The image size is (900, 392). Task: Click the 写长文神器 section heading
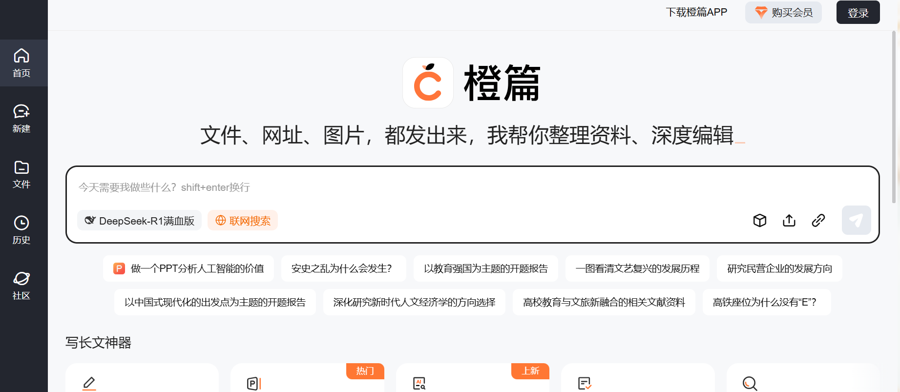(98, 343)
